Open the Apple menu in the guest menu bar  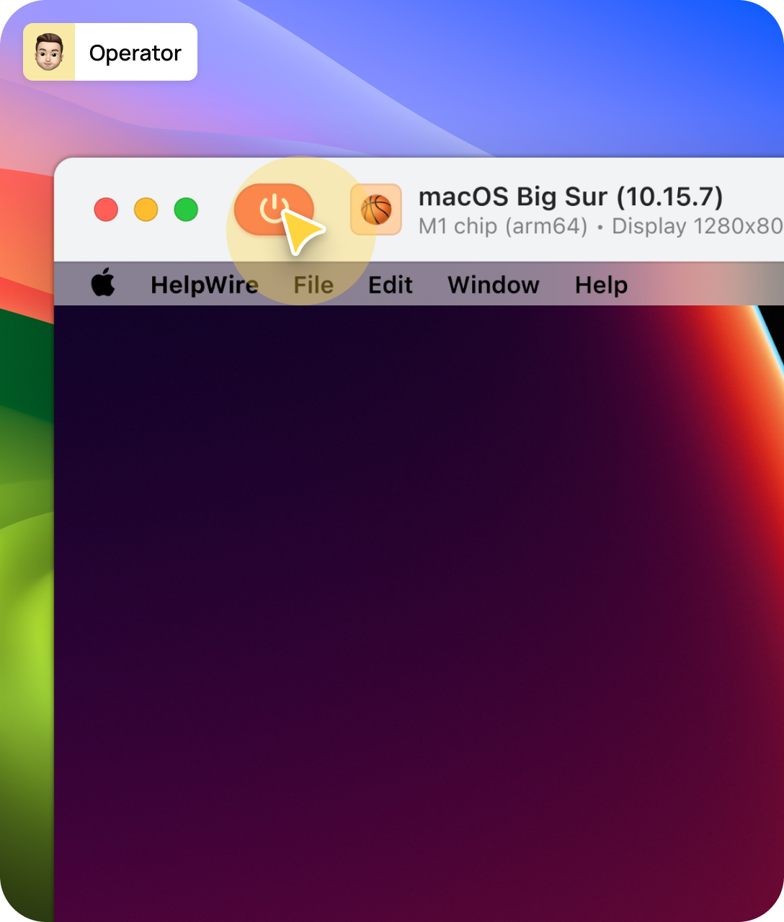pyautogui.click(x=103, y=284)
